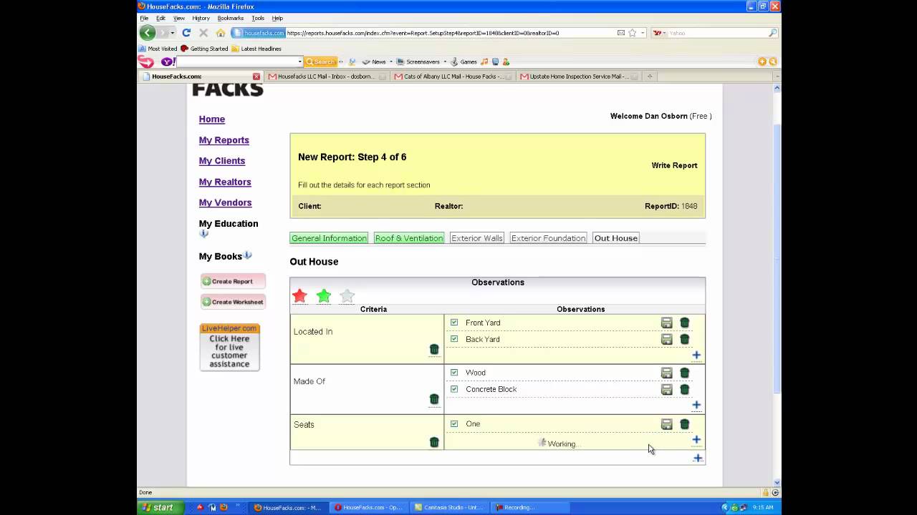Viewport: 917px width, 515px height.
Task: Click the Create Report button
Action: [233, 281]
